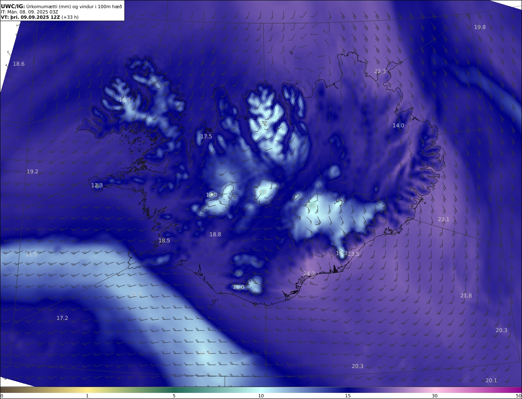The width and height of the screenshot is (522, 399).
Task: Click the 18.8 value label
Action: coord(215,235)
